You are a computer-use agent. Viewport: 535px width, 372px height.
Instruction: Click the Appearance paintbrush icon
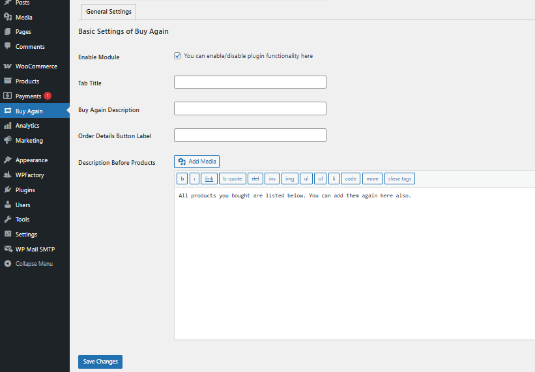click(x=8, y=160)
